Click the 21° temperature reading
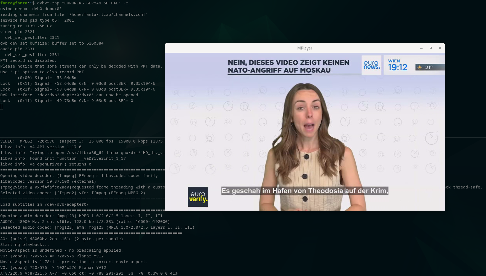Image resolution: width=486 pixels, height=276 pixels. pos(429,67)
